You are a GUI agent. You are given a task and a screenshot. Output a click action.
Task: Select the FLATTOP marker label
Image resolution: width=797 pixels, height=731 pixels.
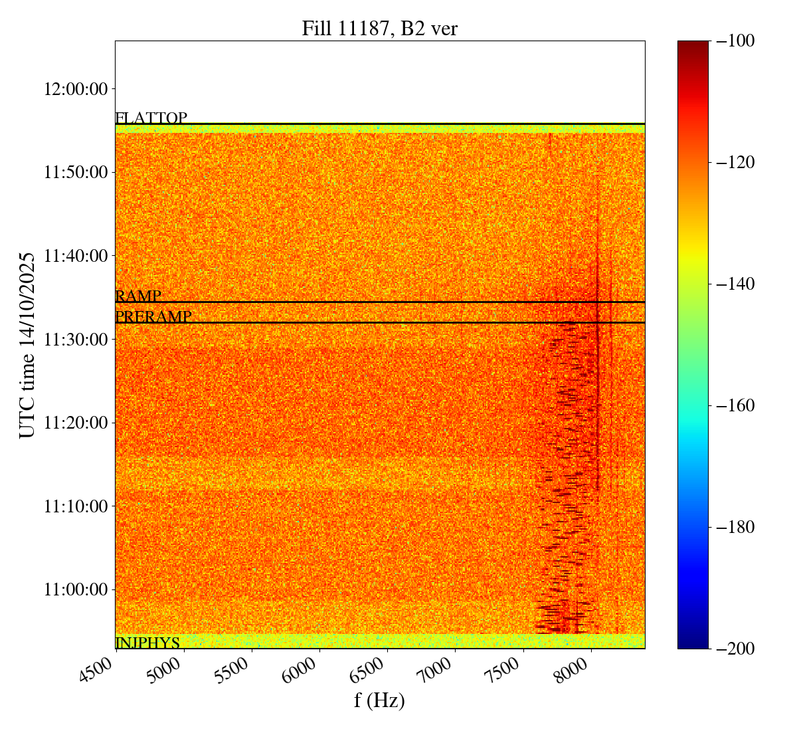click(151, 118)
